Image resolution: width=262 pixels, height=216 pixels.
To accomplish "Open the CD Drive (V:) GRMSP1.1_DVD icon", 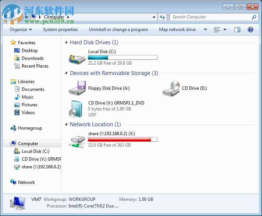I will [x=76, y=109].
